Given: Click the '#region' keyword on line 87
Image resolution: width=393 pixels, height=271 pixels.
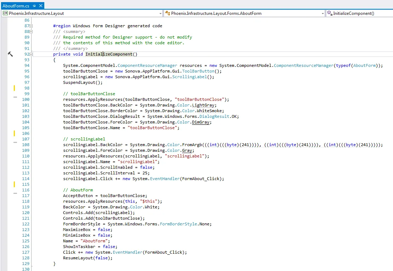Looking at the screenshot, I should pos(62,26).
